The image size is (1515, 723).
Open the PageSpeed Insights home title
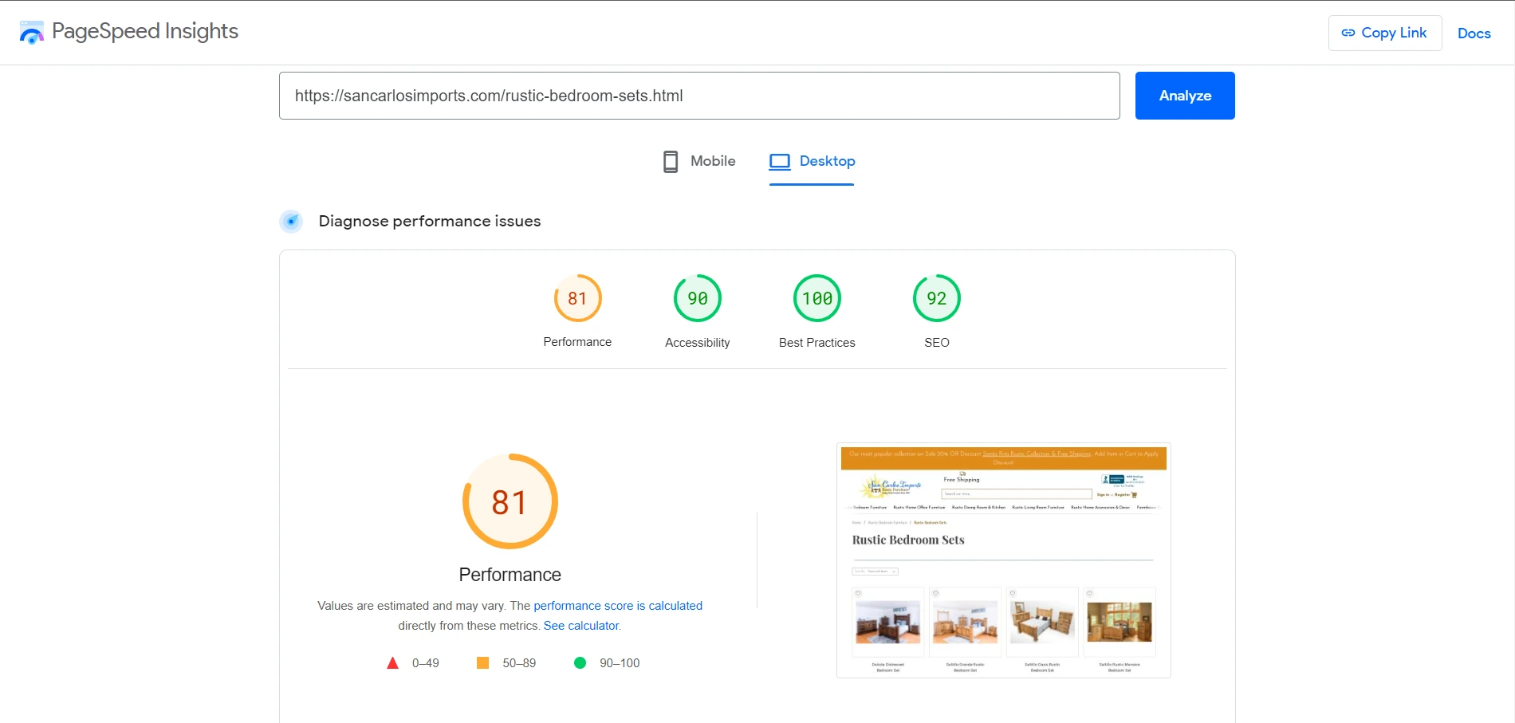coord(145,31)
